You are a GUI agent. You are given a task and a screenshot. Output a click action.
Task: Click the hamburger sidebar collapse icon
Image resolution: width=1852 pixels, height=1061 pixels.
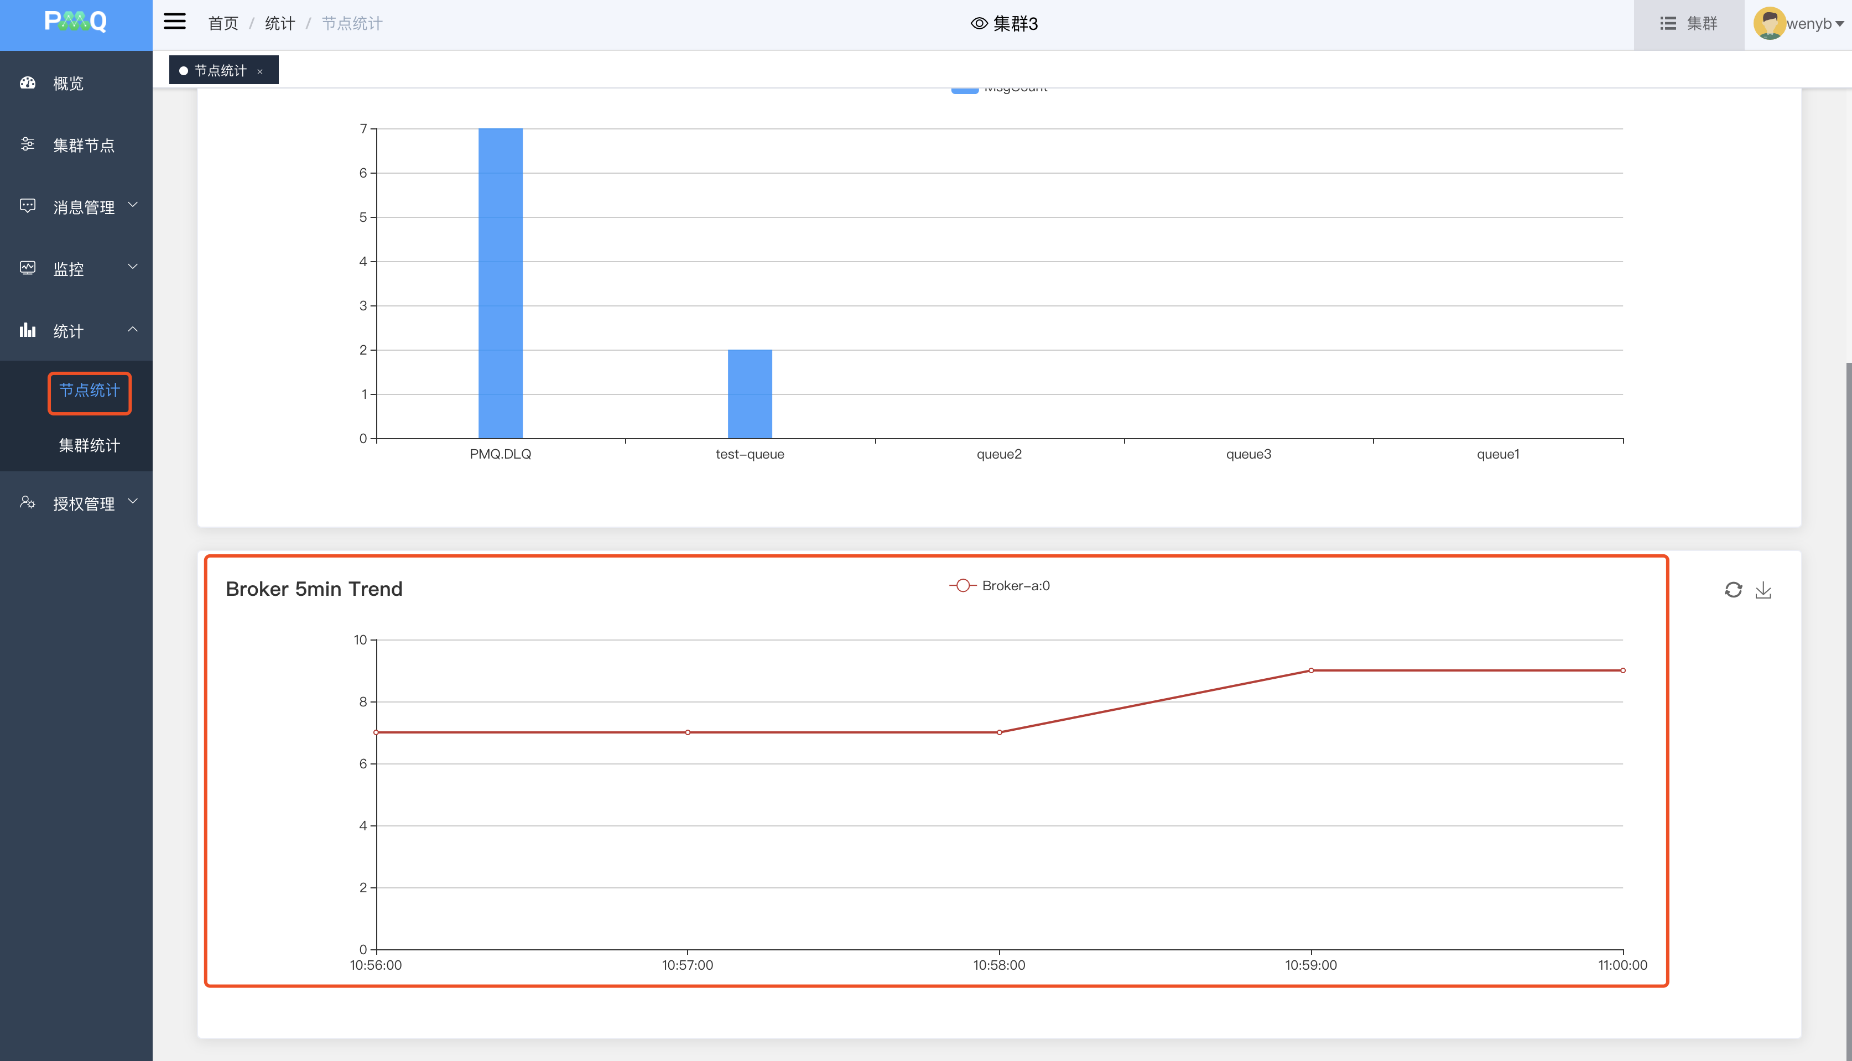(x=174, y=22)
